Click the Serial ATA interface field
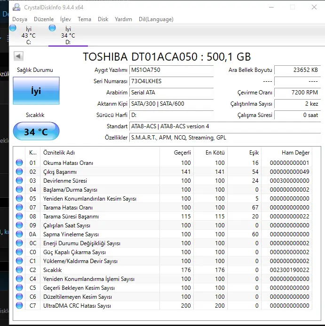The image size is (325, 326). [171, 93]
